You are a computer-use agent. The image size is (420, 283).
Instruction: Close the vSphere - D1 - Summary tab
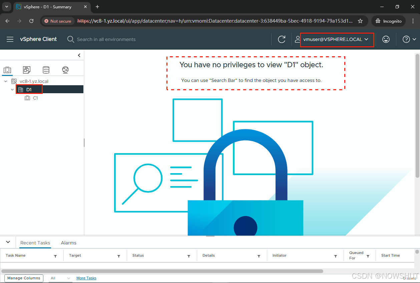pos(85,7)
